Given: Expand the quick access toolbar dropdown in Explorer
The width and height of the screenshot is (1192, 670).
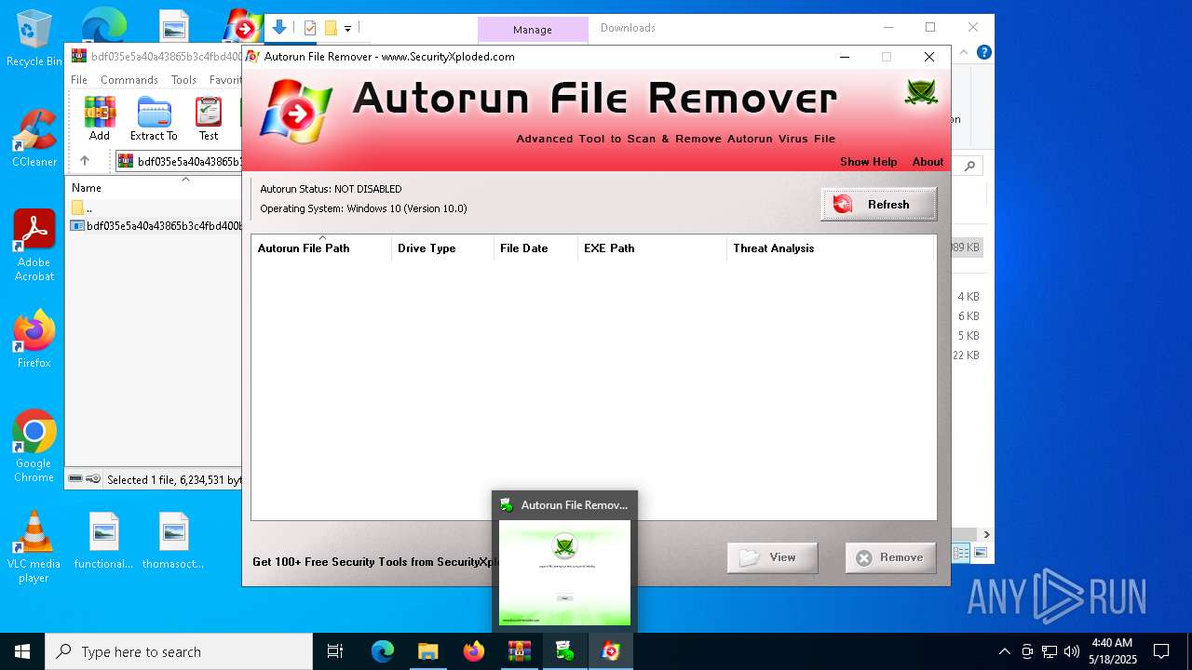Looking at the screenshot, I should coord(347,29).
